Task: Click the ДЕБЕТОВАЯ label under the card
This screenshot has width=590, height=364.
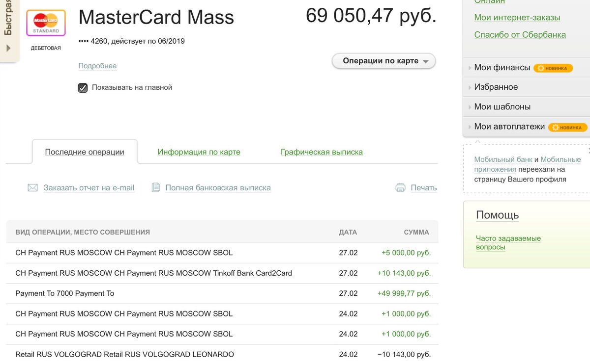Action: (x=46, y=48)
